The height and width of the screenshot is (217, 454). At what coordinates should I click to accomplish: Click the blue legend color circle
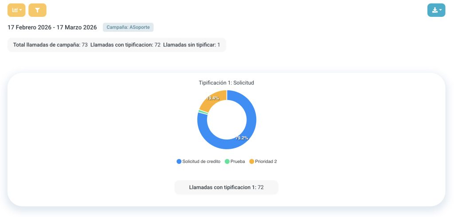[x=179, y=162]
